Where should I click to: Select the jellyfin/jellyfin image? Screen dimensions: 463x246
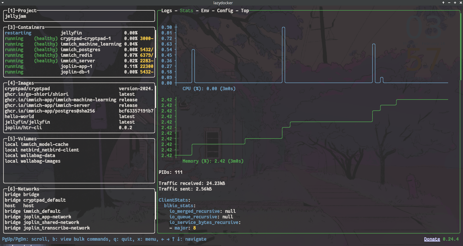[x=79, y=122]
